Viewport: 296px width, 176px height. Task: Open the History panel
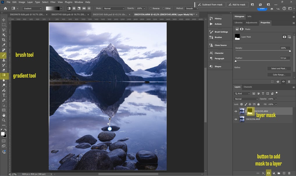coord(218,19)
